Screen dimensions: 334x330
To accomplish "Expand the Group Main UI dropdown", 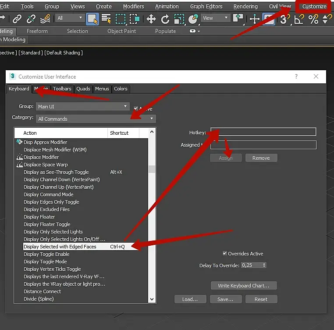I will click(83, 107).
